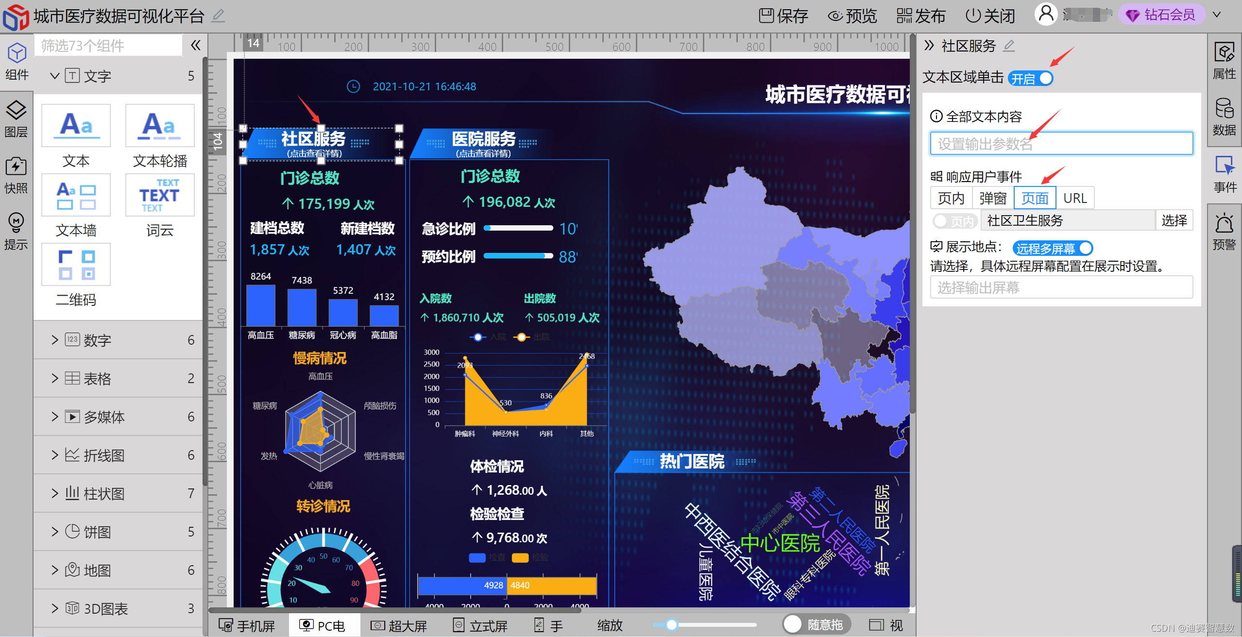Collapse the 文字 component category

click(55, 76)
